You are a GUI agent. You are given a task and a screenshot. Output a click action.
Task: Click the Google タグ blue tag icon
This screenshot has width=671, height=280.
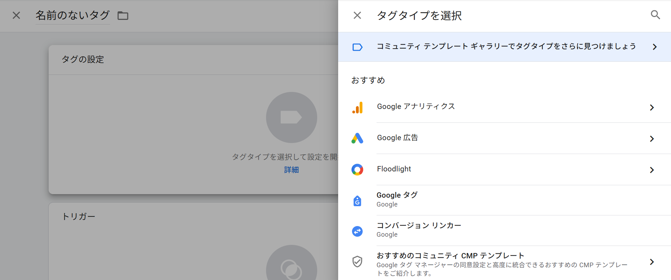pyautogui.click(x=357, y=201)
